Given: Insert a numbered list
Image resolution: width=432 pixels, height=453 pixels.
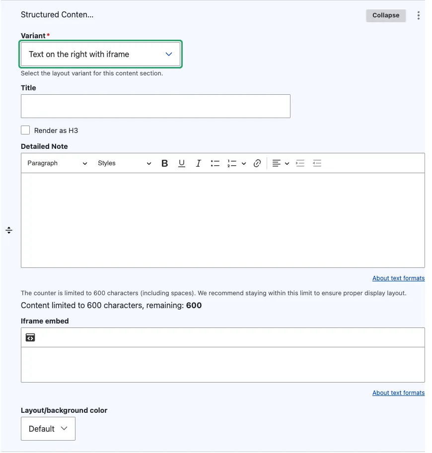Looking at the screenshot, I should (x=232, y=163).
